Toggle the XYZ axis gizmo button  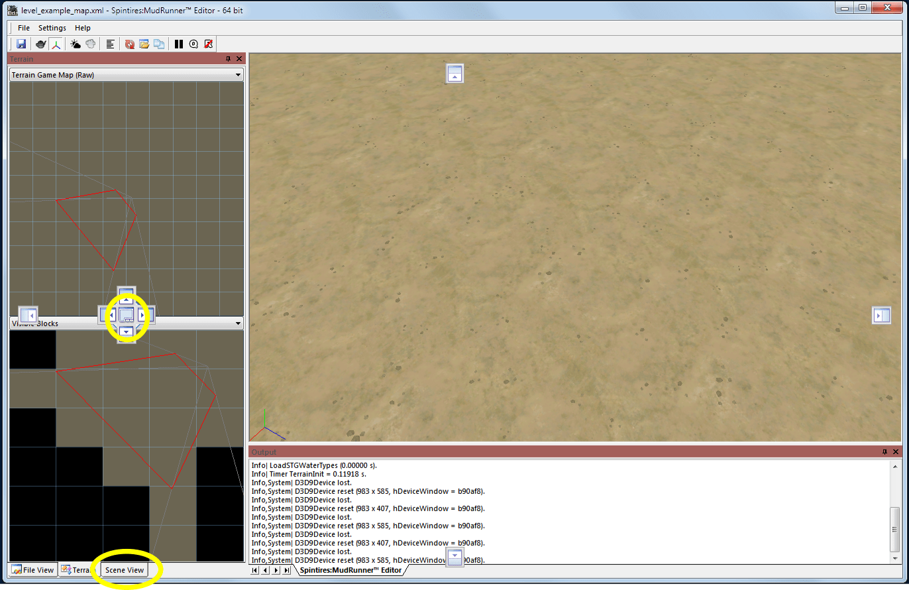[x=56, y=44]
